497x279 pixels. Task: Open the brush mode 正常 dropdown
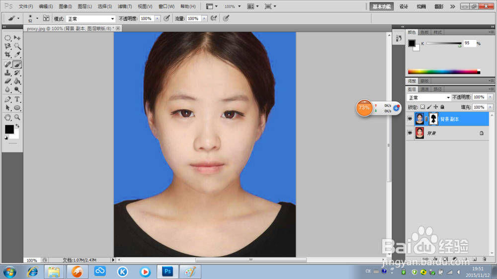[90, 19]
